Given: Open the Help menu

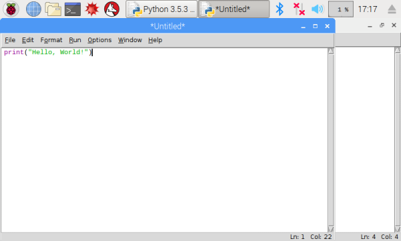Looking at the screenshot, I should [x=155, y=40].
